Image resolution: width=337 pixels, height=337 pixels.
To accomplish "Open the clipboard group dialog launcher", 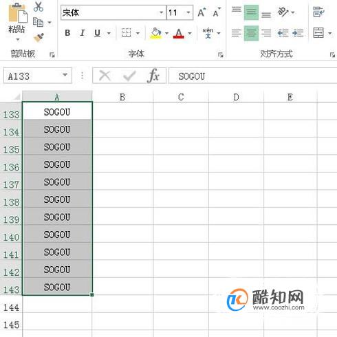I will pyautogui.click(x=52, y=55).
